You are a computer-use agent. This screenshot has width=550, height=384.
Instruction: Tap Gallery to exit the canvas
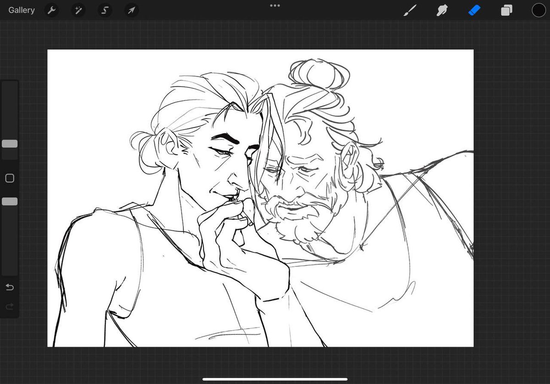pos(21,10)
